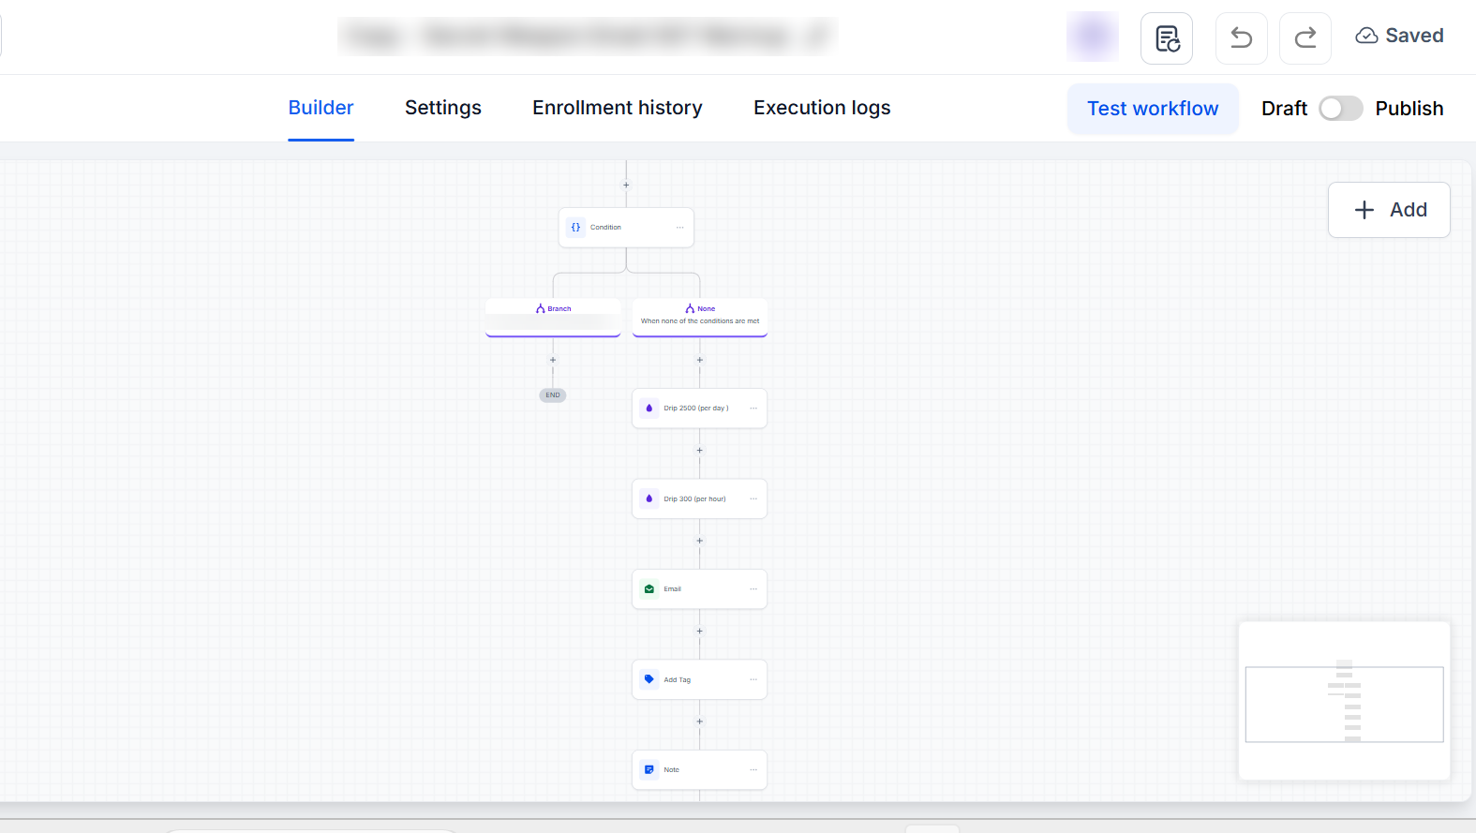The height and width of the screenshot is (833, 1476).
Task: Insert step between Drip 300 and Email
Action: click(x=700, y=541)
